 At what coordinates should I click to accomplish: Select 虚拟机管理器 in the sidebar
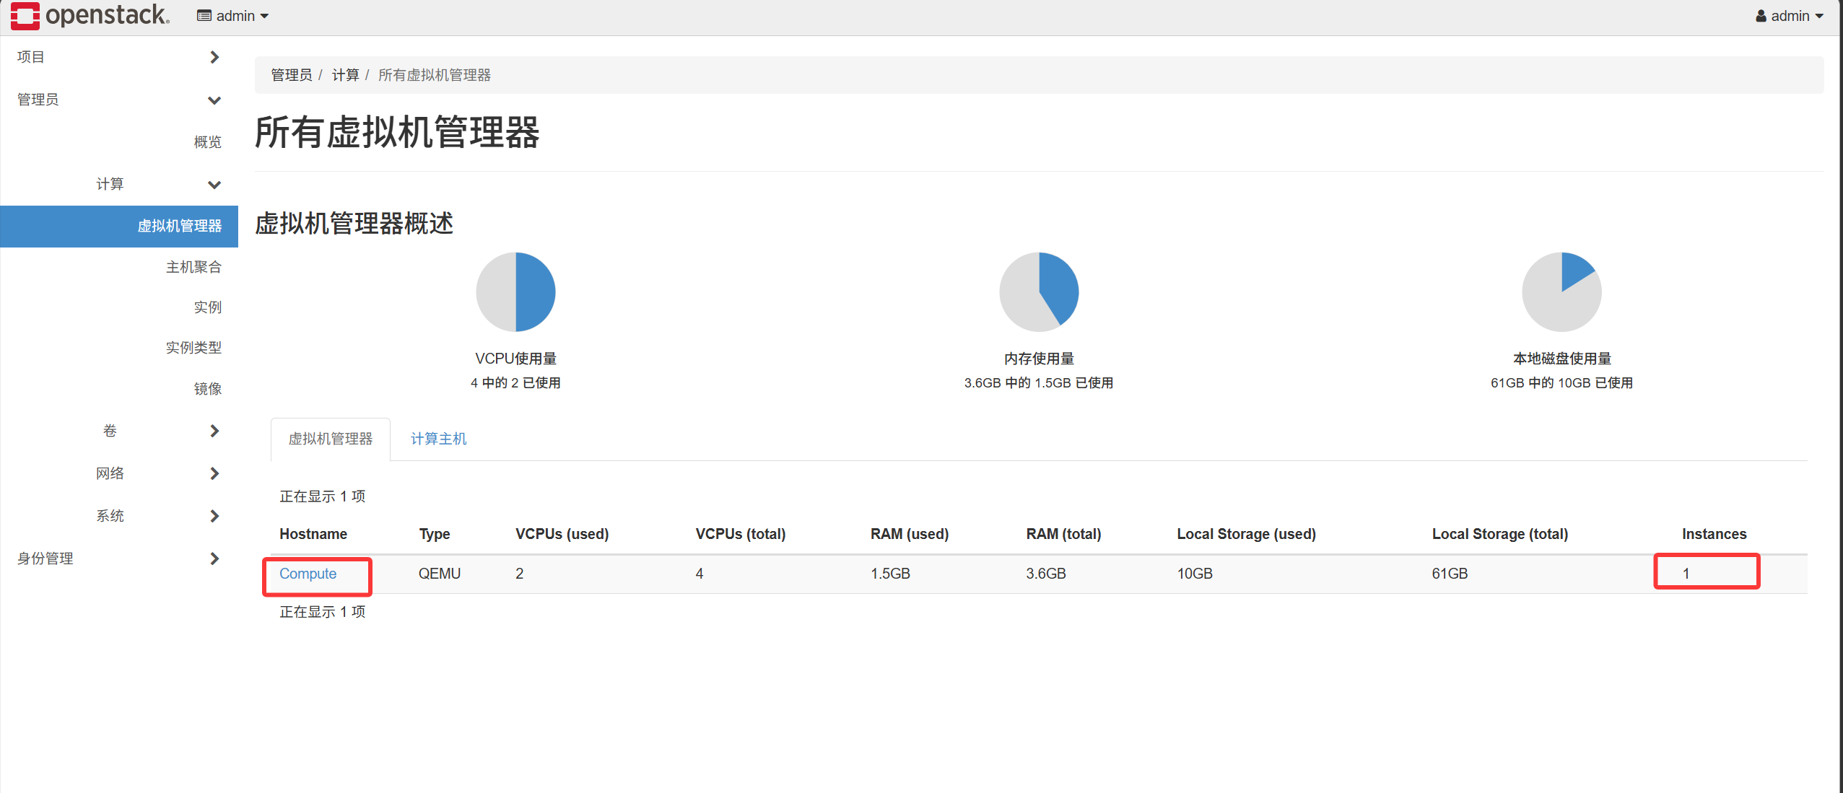tap(119, 226)
